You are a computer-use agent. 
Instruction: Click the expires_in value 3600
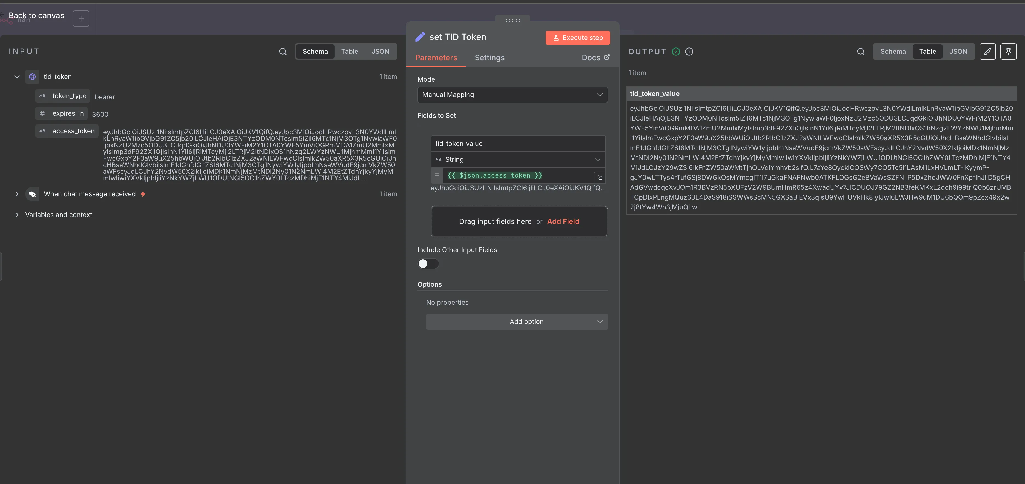pos(100,115)
